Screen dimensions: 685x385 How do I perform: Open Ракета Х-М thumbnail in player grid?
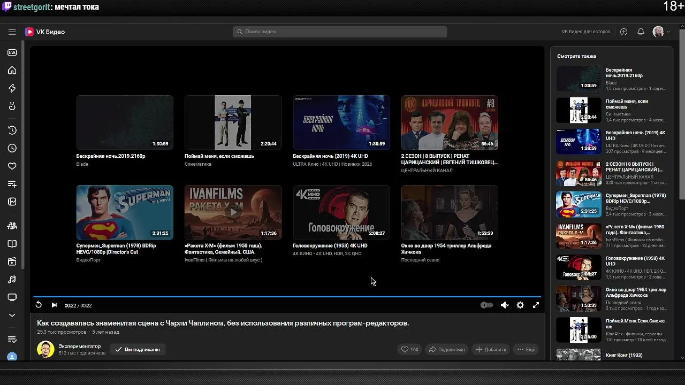(233, 212)
